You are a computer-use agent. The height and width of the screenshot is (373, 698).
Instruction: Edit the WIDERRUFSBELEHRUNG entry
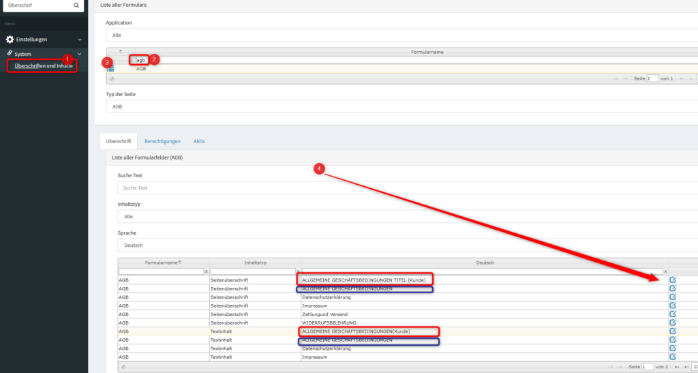[x=673, y=323]
